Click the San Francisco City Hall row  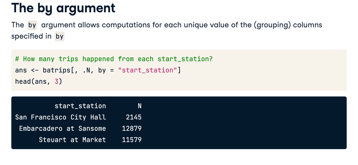(x=78, y=117)
